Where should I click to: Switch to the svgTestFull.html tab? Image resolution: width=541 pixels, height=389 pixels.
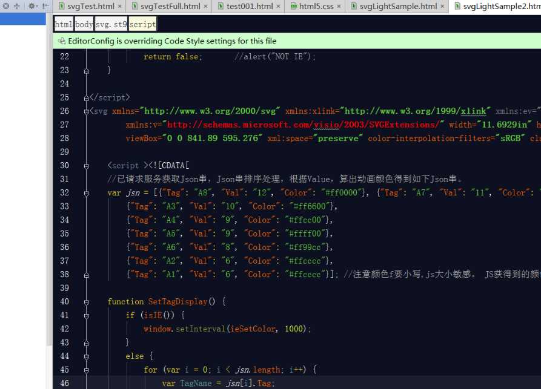[170, 6]
